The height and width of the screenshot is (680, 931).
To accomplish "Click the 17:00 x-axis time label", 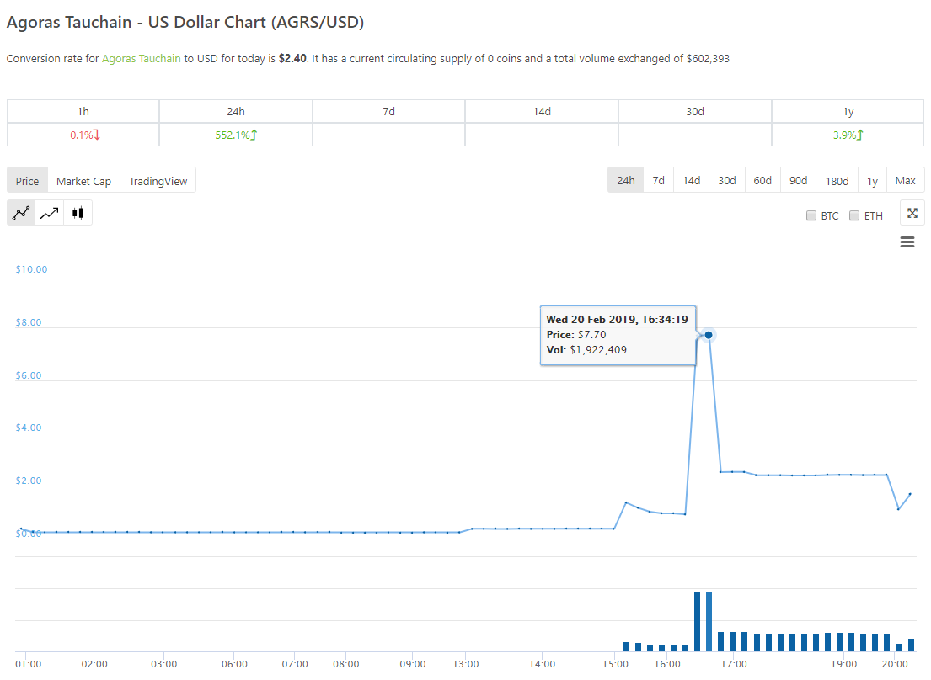I will click(x=734, y=664).
